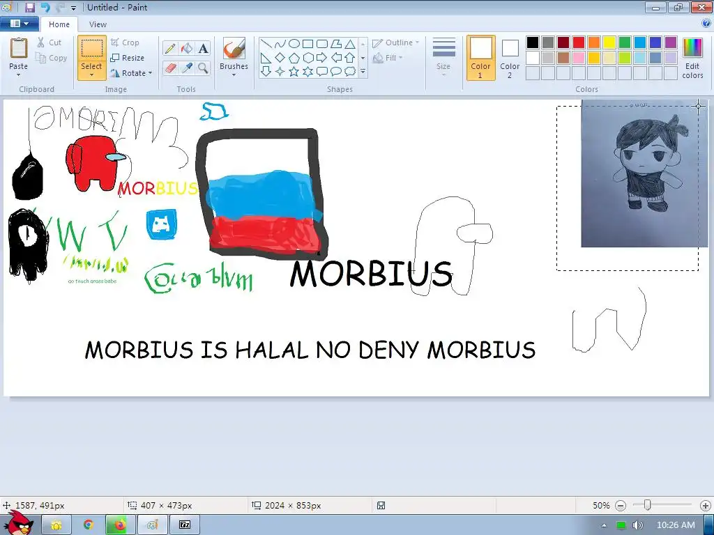Open Firefox from the taskbar

click(x=120, y=525)
